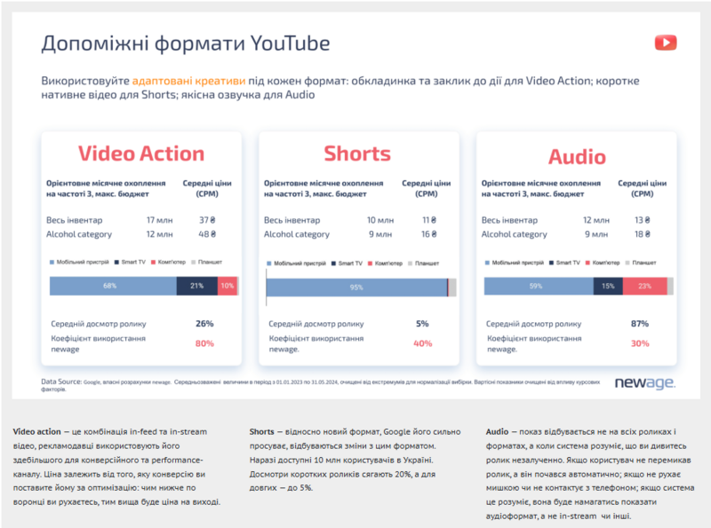Select the "37 ₴" CPM price in Video Action
The width and height of the screenshot is (711, 528).
[x=207, y=220]
